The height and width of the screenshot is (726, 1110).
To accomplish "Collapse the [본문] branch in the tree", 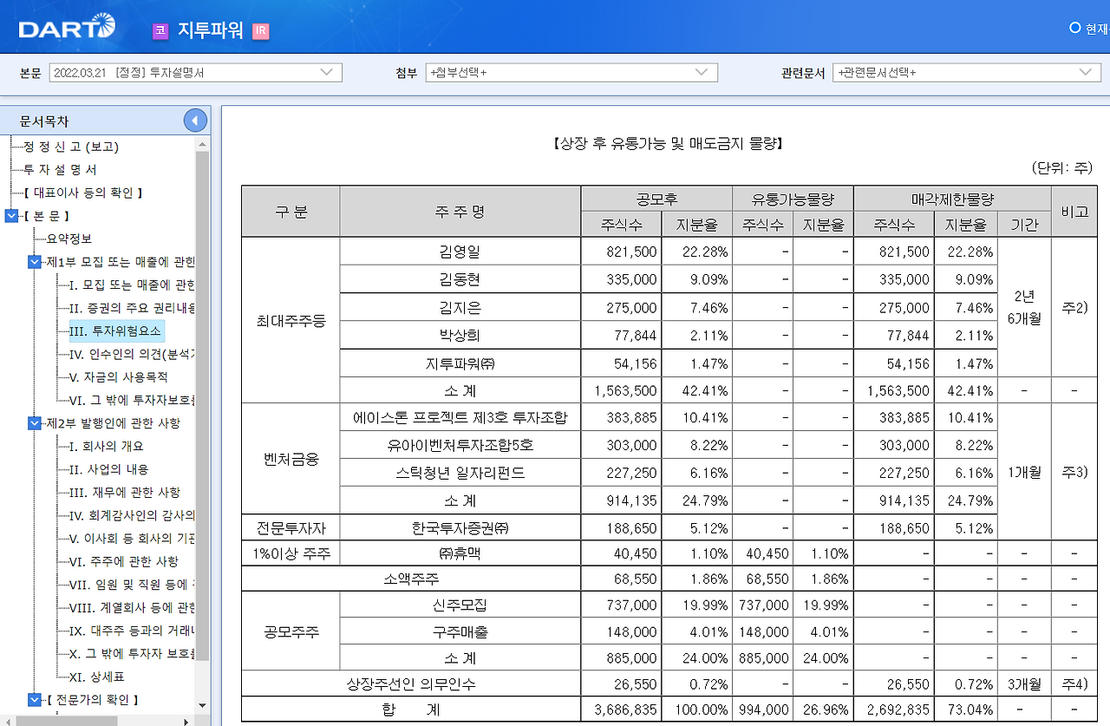I will (11, 215).
